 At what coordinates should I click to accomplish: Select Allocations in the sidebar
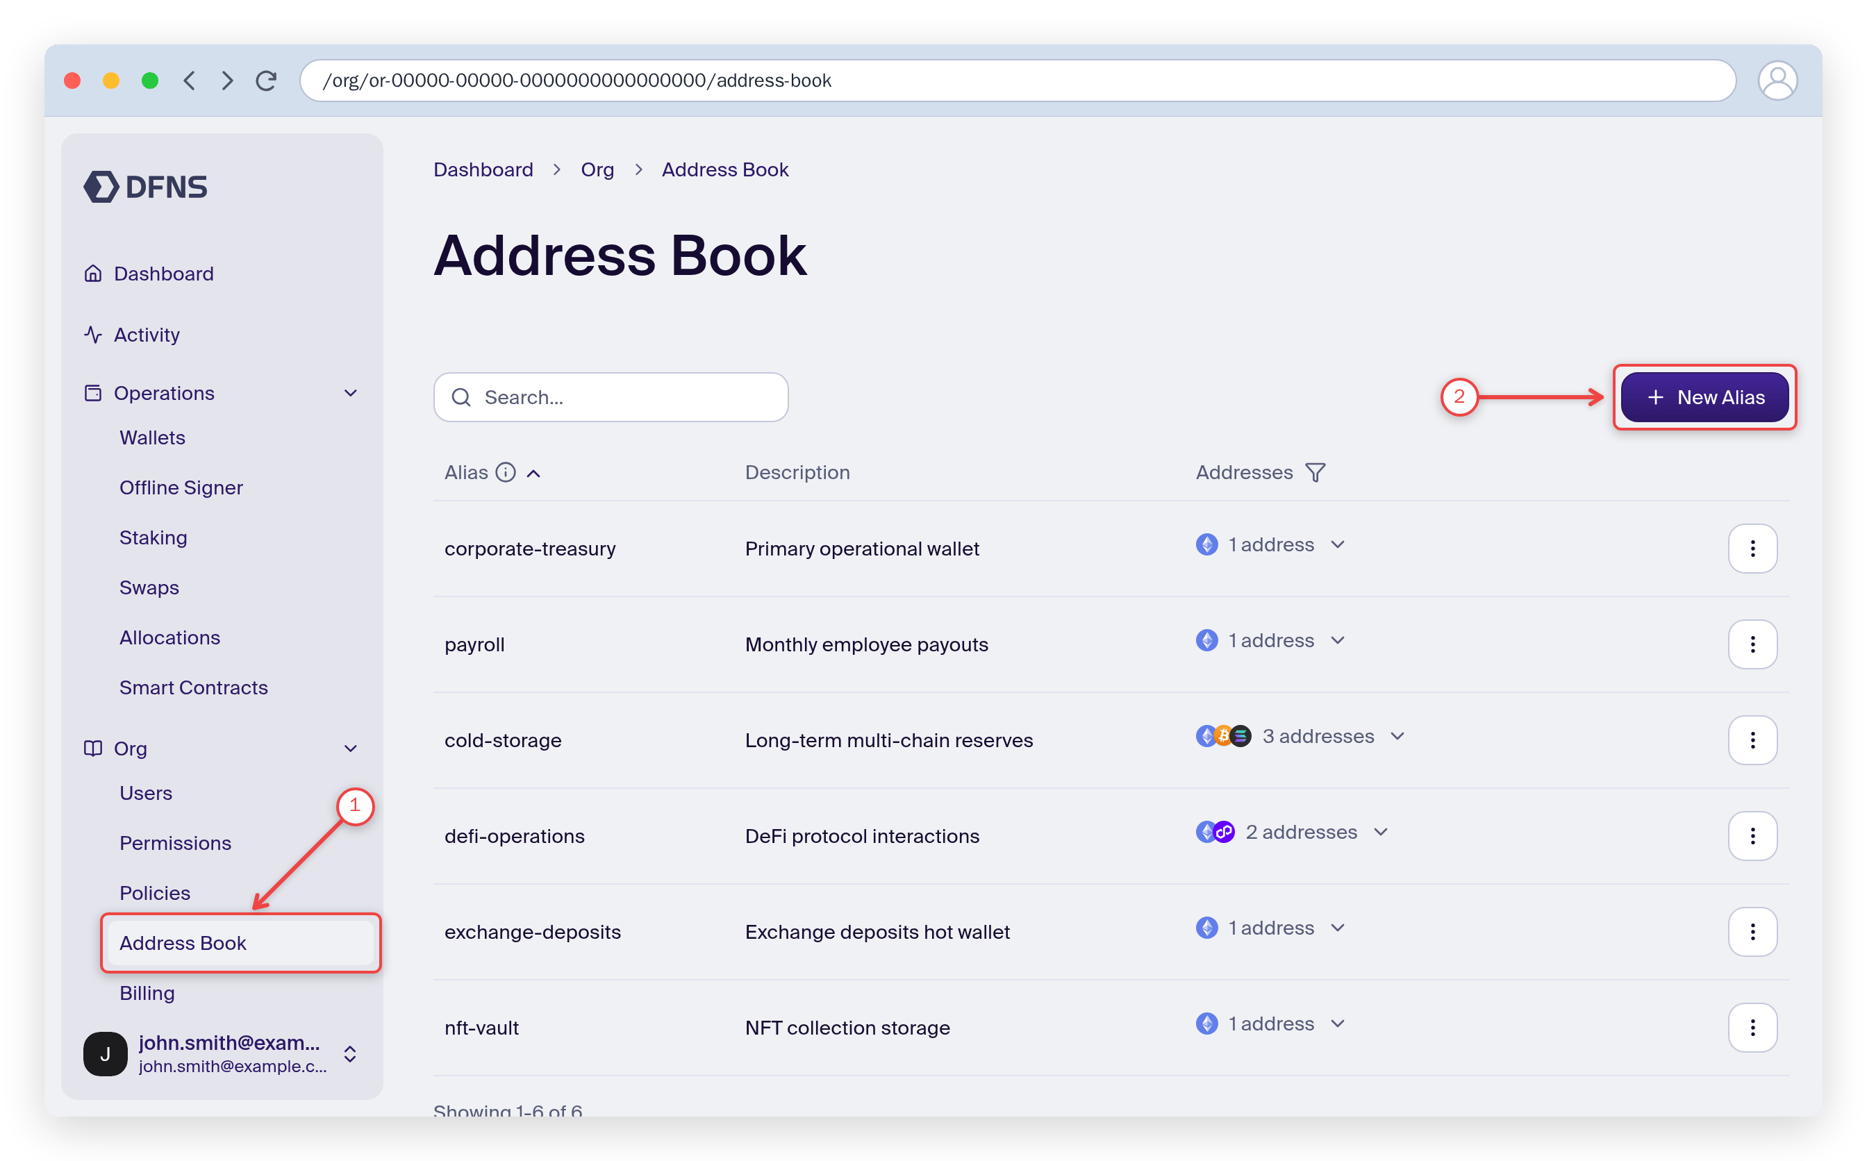(x=169, y=637)
